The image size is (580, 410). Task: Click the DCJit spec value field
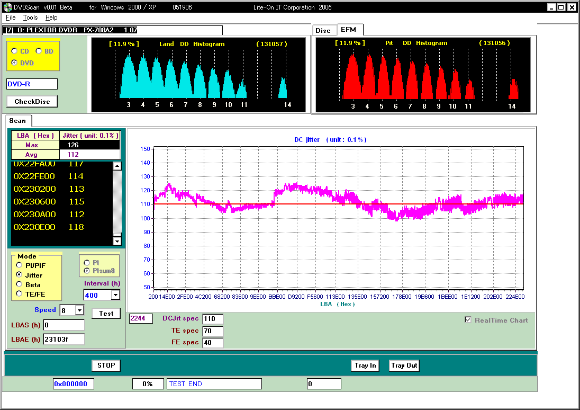pyautogui.click(x=212, y=319)
